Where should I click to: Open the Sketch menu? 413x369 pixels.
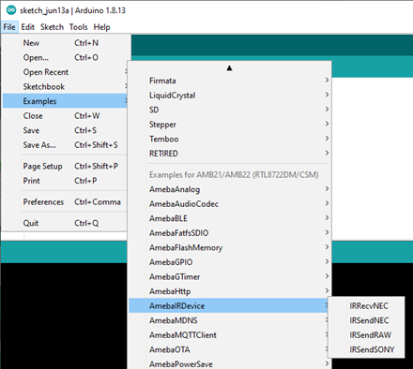click(52, 27)
